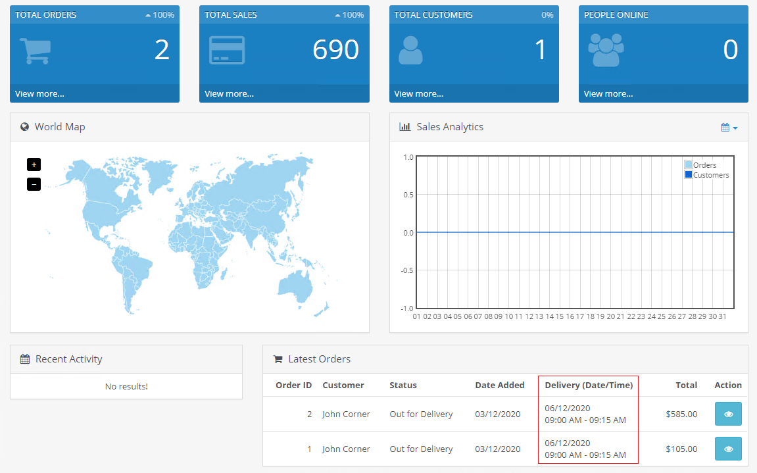757x473 pixels.
Task: Click the Customer column header
Action: 343,385
